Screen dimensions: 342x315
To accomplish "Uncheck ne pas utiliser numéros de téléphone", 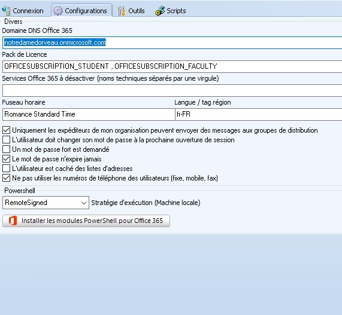I will point(7,178).
